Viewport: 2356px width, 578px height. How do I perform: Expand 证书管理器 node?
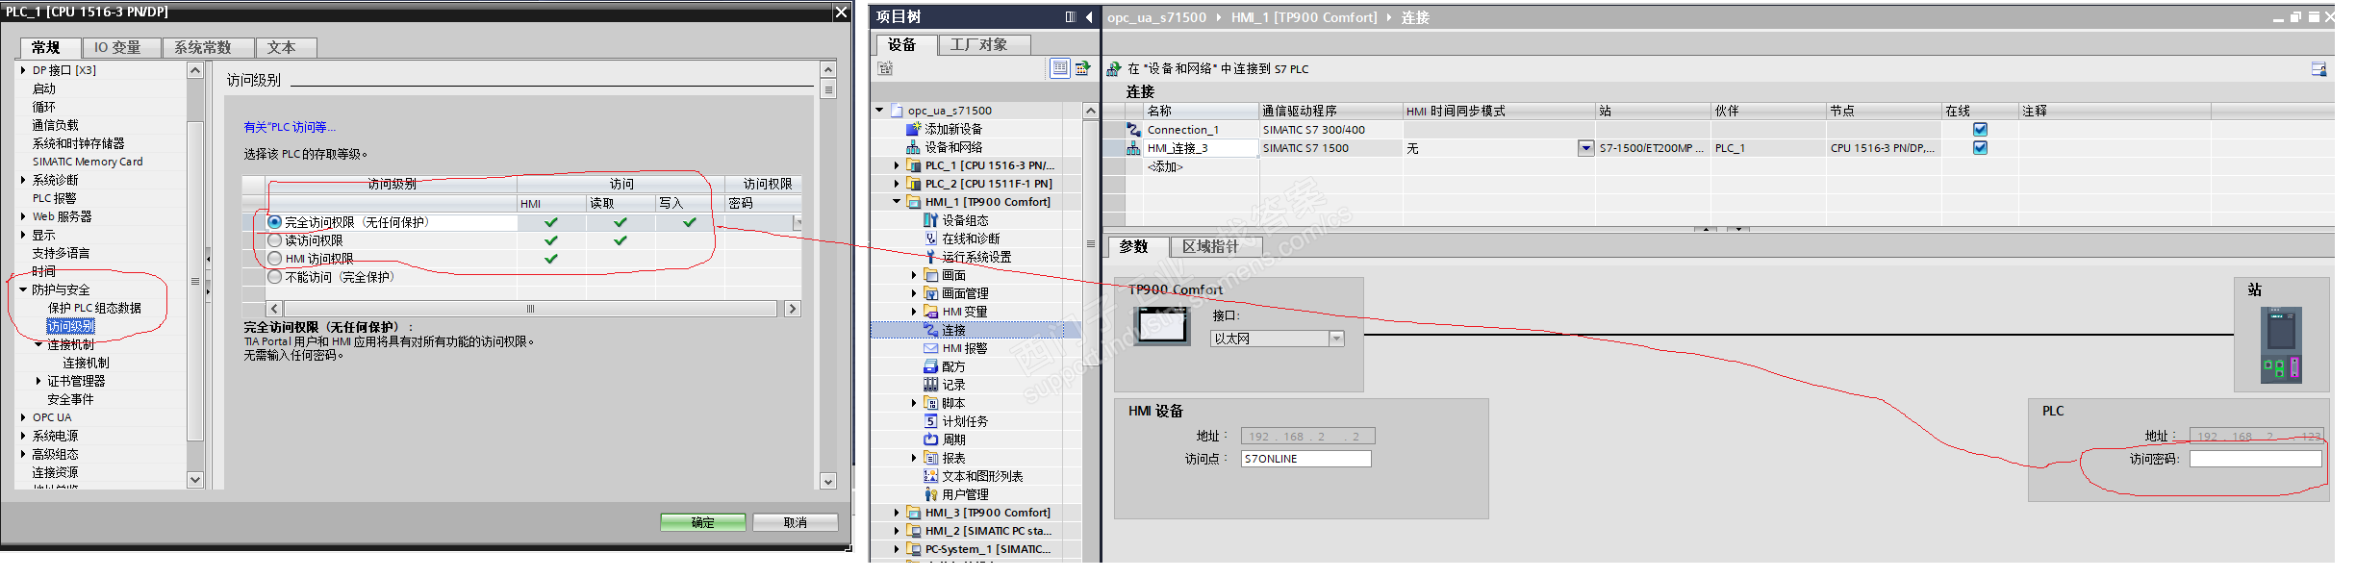point(38,381)
